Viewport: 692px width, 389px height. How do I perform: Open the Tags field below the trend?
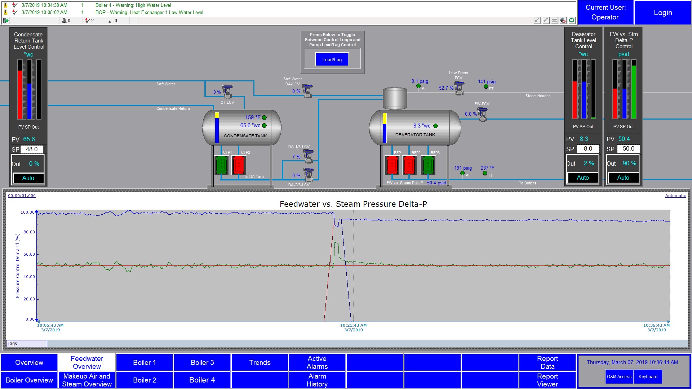(27, 344)
